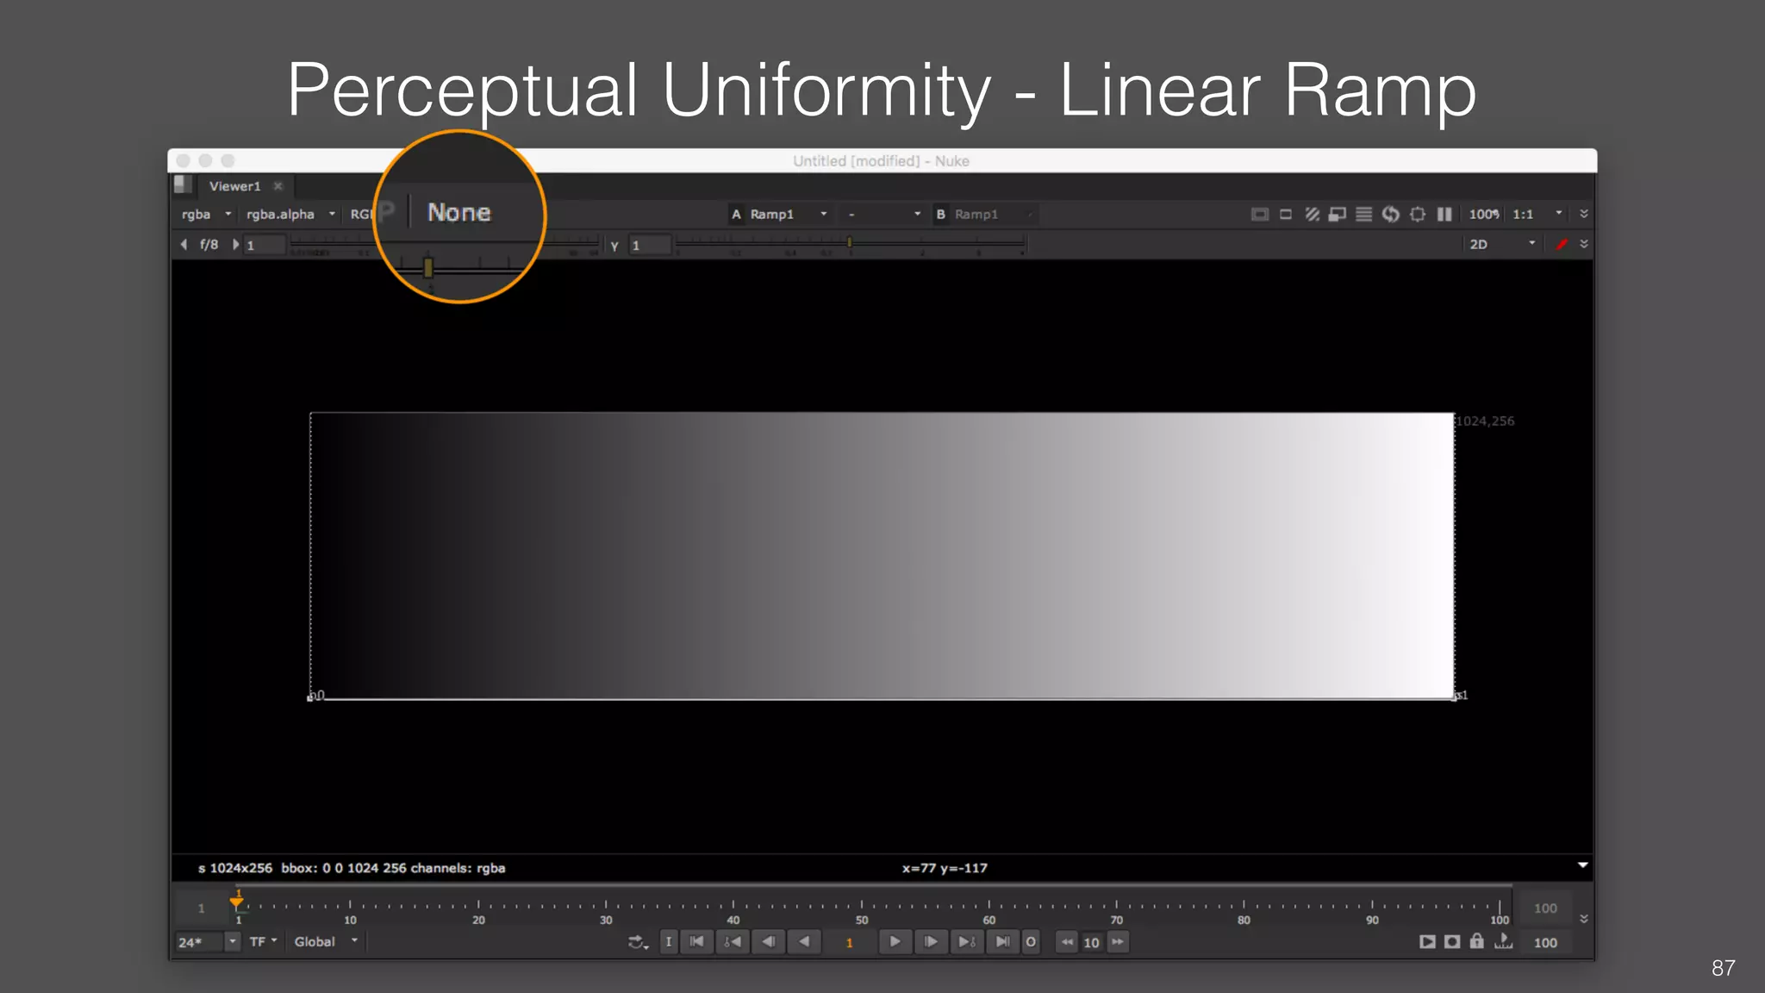Expand the second toolbar row double-chevron
The image size is (1765, 993).
coord(1584,245)
